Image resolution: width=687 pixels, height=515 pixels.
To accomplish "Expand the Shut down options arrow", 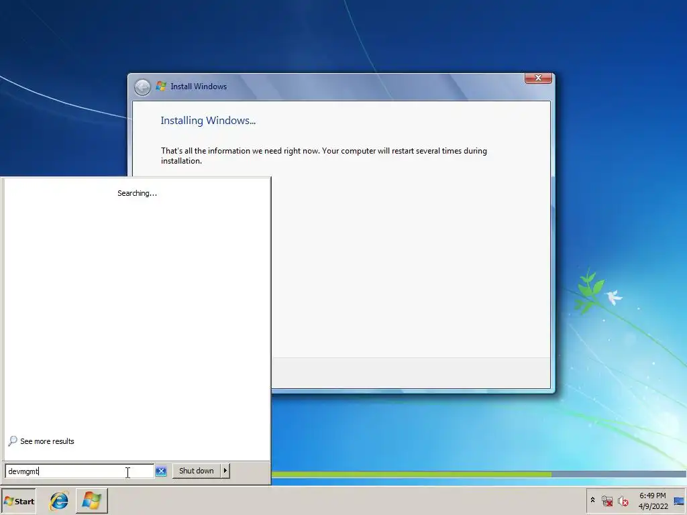I will pyautogui.click(x=225, y=471).
